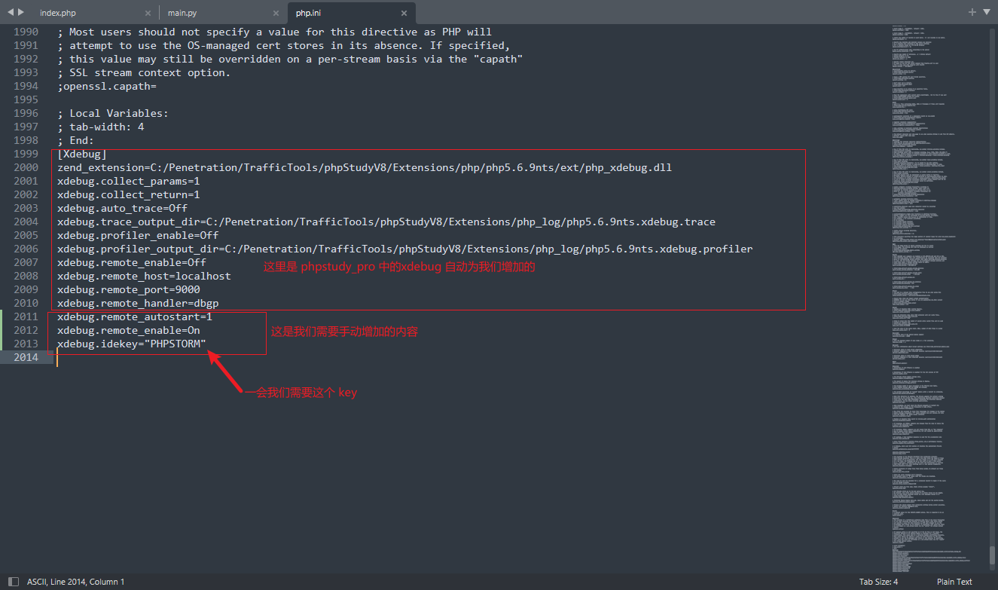Screen dimensions: 998x590
Task: Click the "; Local Variables:" comment line
Action: (x=113, y=114)
